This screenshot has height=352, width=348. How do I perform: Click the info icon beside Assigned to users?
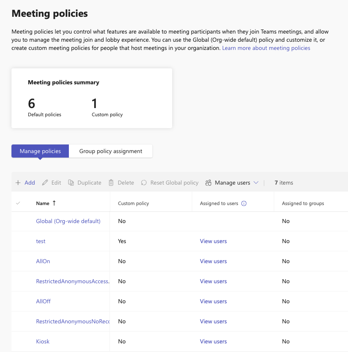click(x=244, y=203)
